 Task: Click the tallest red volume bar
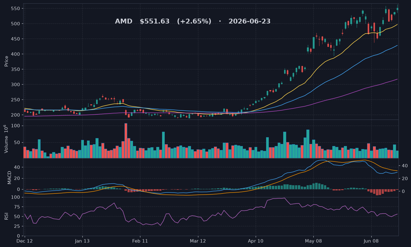point(126,141)
